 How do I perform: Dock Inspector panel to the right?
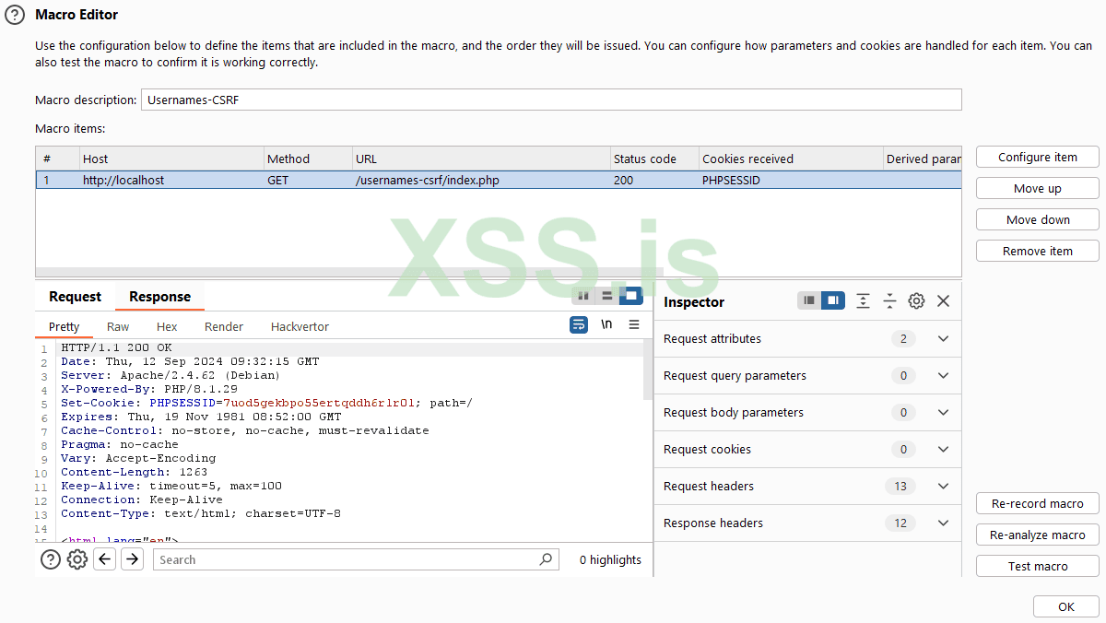coord(833,300)
